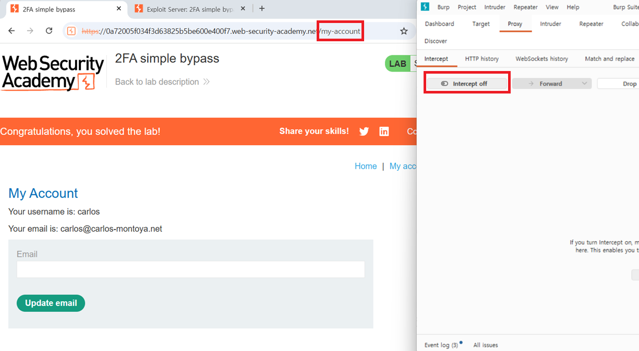Screen dimensions: 639x351
Task: Click the Burp Suite logo icon
Action: (425, 7)
